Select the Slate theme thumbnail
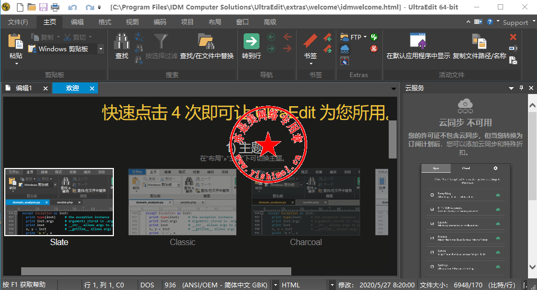This screenshot has height=290, width=537. pos(59,202)
